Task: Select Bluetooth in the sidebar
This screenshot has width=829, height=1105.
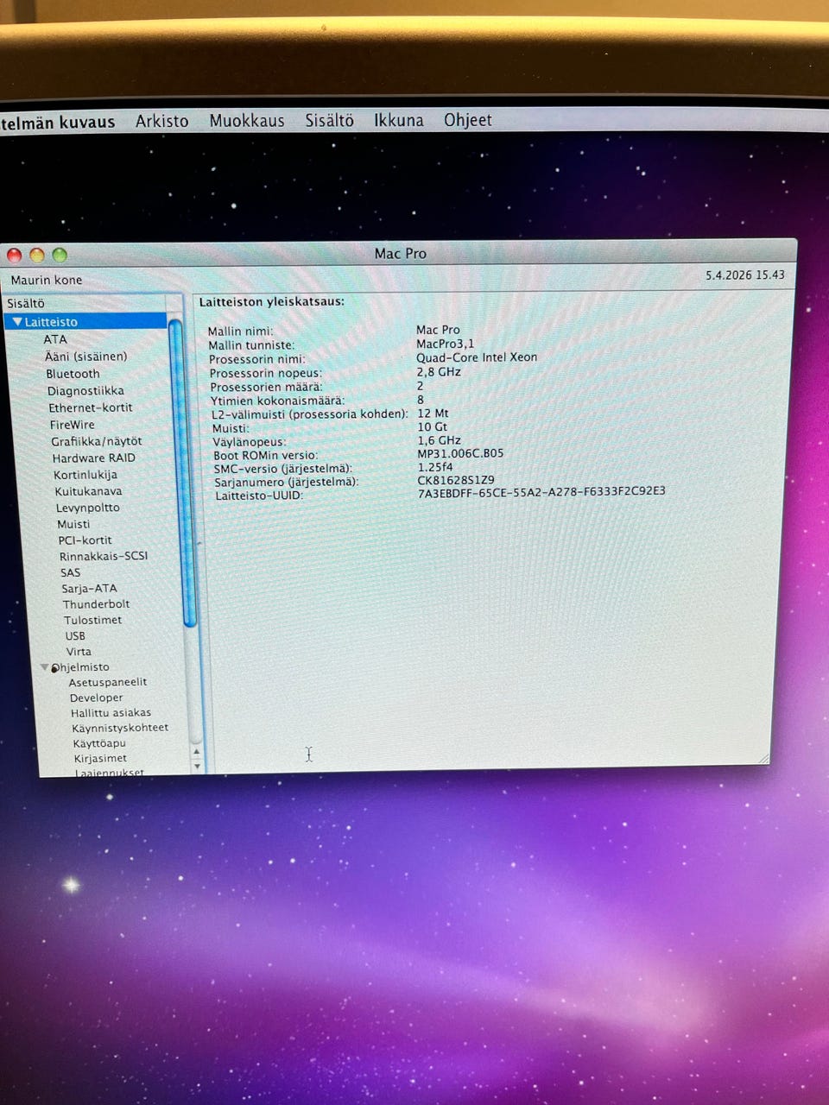Action: [x=73, y=374]
